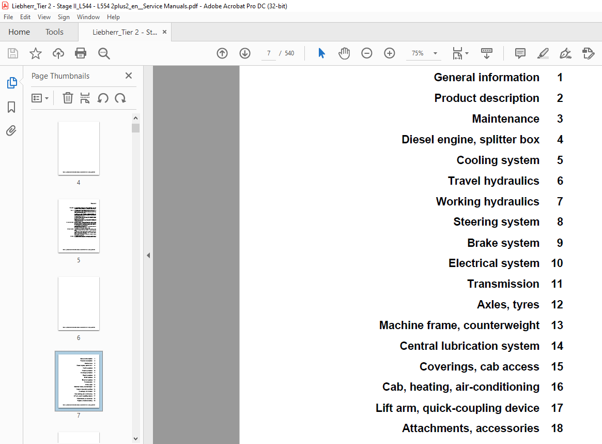Delete selected page with trash icon
The width and height of the screenshot is (602, 444).
tap(68, 98)
